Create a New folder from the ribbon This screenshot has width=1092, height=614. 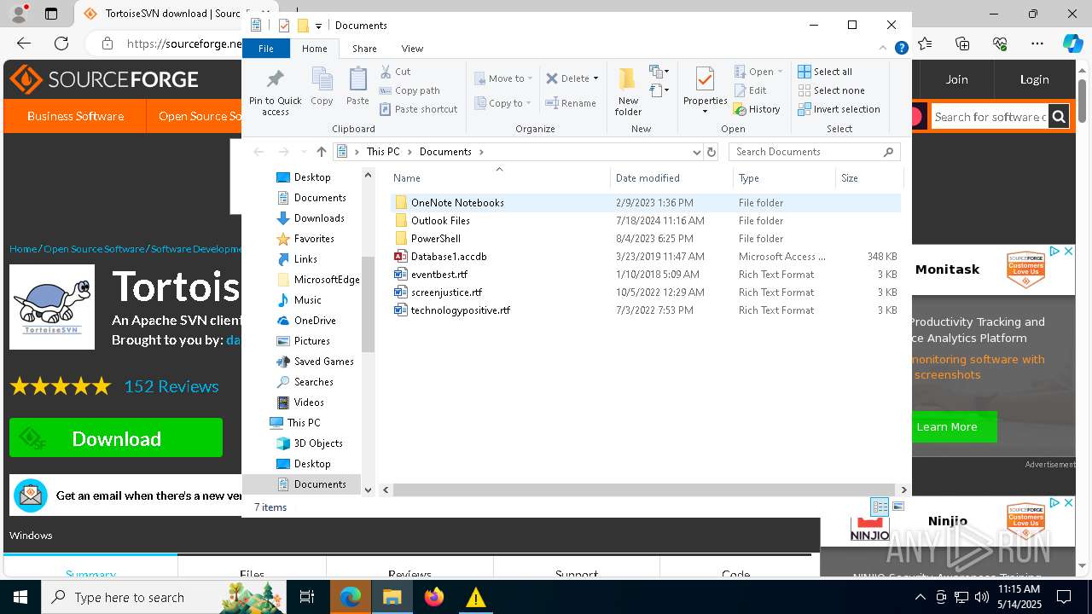click(x=628, y=91)
